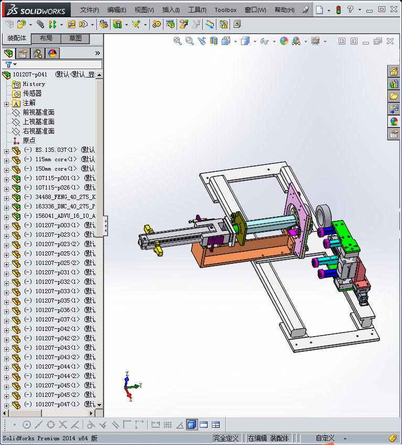This screenshot has width=402, height=445.
Task: Click the View Orientation cube icon
Action: [226, 41]
